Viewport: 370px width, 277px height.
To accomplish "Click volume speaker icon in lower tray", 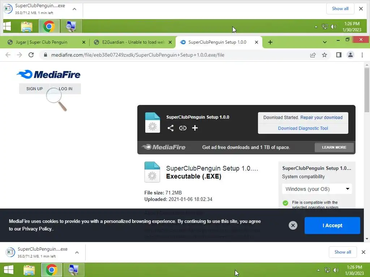I will [336, 270].
